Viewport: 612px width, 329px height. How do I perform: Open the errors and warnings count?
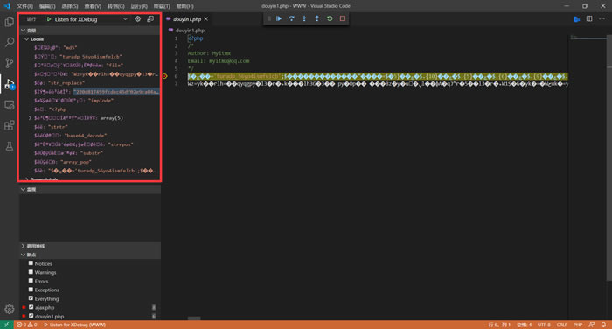pyautogui.click(x=27, y=325)
